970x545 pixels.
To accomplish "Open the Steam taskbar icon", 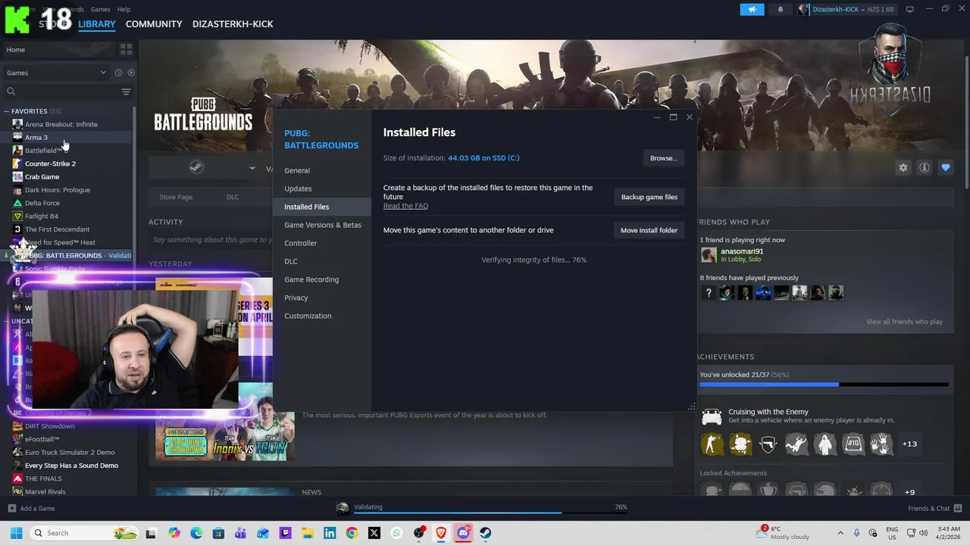I will 485,533.
